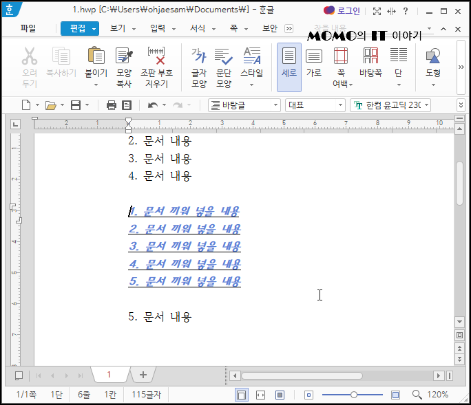Click the Paste (붙이기) clipboard icon
471x405 pixels.
(96, 56)
